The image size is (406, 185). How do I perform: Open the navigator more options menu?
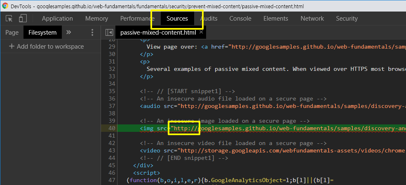[92, 33]
